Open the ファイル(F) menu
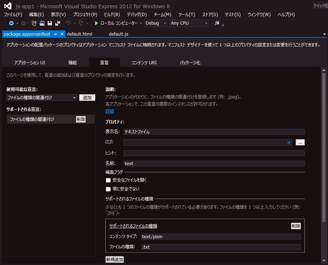 coord(13,15)
